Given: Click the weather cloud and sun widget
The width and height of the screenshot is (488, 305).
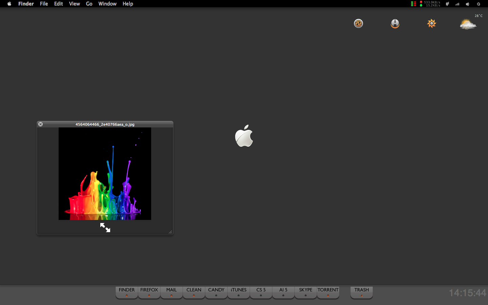Looking at the screenshot, I should pos(468,24).
